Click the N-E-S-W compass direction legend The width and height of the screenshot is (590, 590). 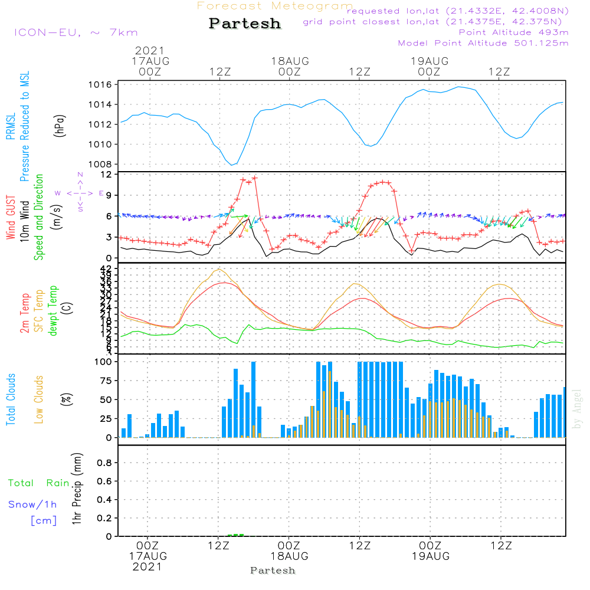pos(80,193)
